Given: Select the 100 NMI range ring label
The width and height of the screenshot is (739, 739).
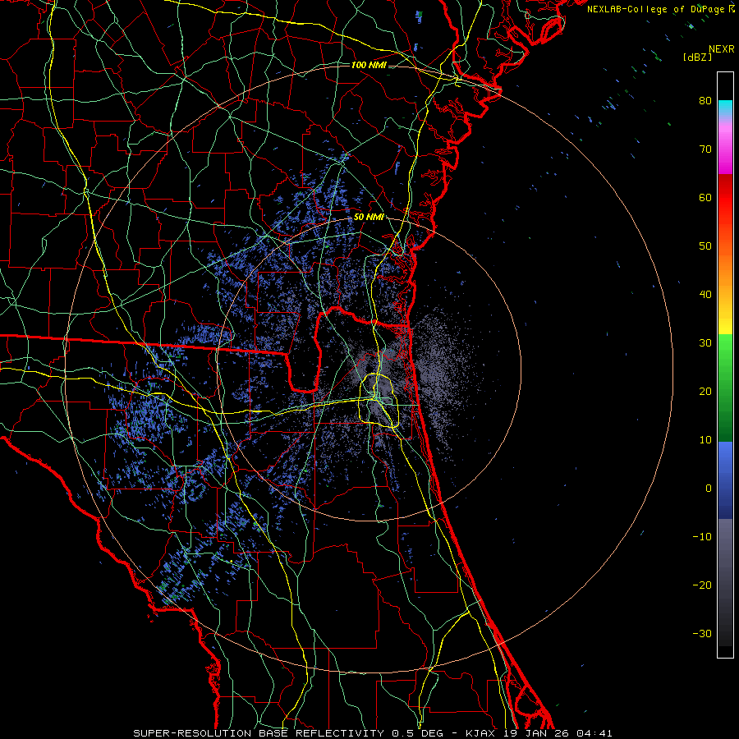Looking at the screenshot, I should point(369,65).
